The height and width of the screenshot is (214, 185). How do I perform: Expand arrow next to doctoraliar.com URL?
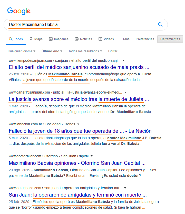92,156
